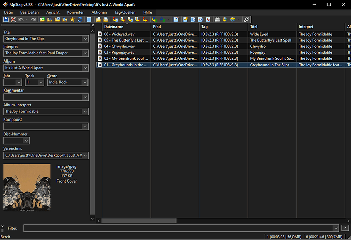Image resolution: width=351 pixels, height=240 pixels.
Task: Click the Dateiname column header
Action: (x=127, y=27)
